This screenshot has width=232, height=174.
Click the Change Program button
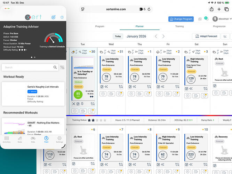click(x=181, y=19)
